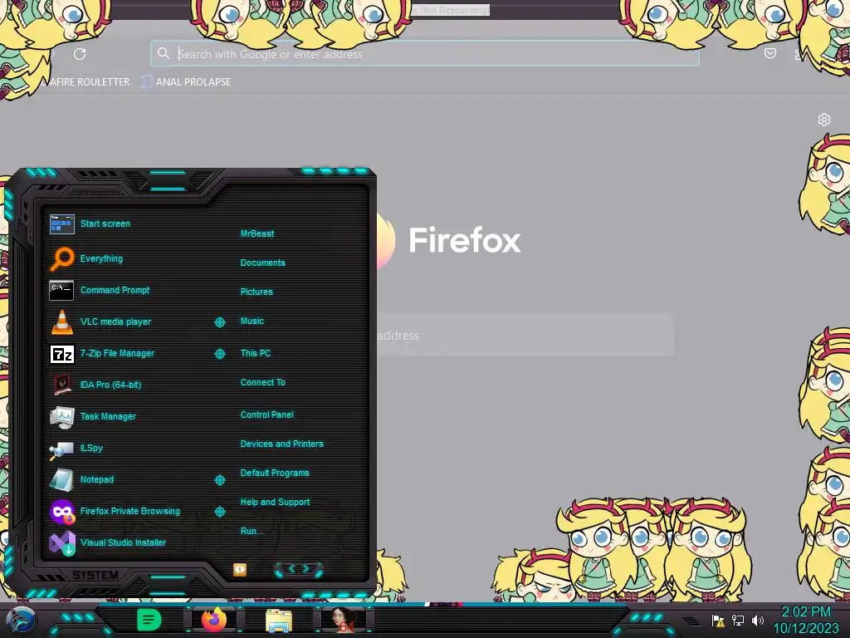
Task: Open Default Programs
Action: [275, 473]
